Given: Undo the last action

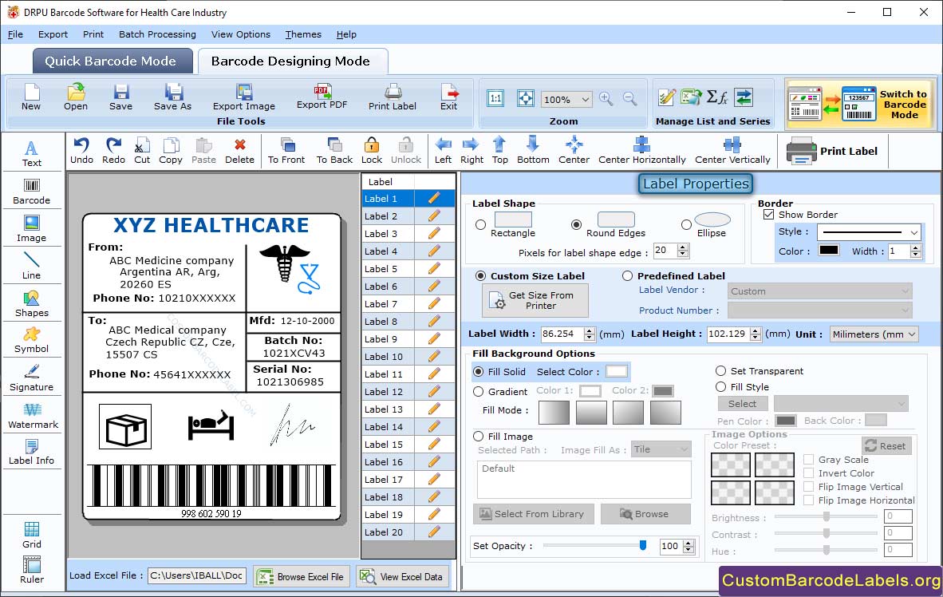Looking at the screenshot, I should pos(81,151).
